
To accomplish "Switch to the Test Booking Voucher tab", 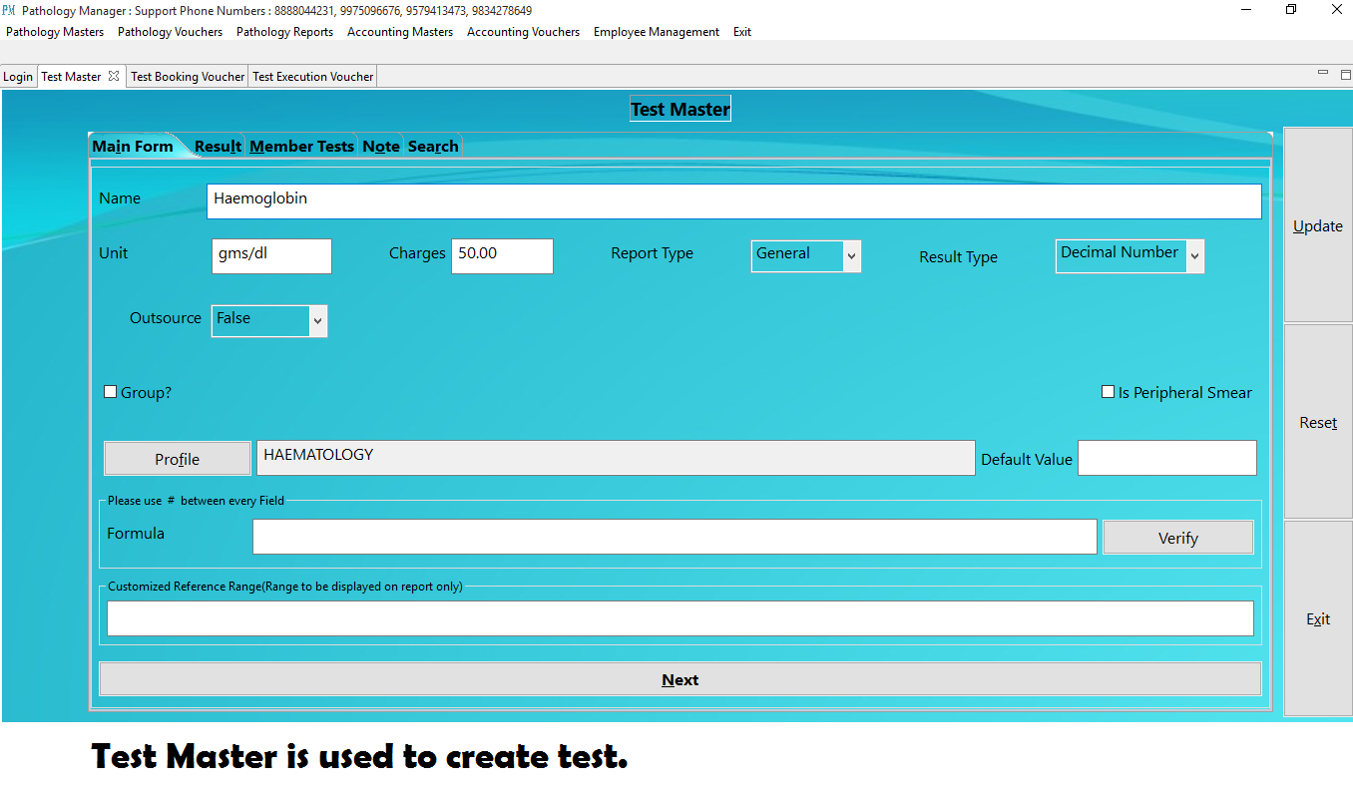I will 188,77.
